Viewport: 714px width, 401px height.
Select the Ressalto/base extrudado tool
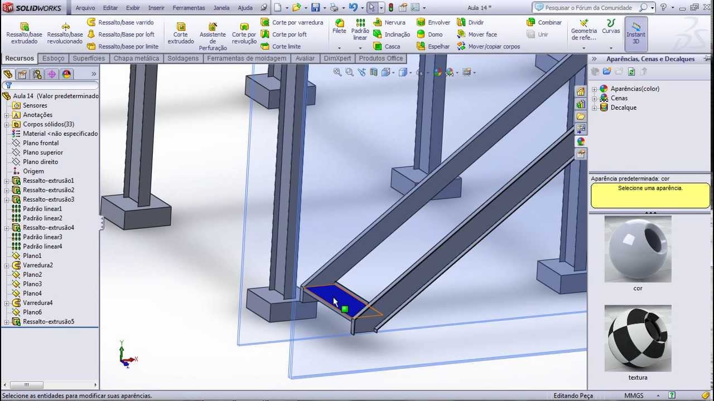[x=24, y=34]
